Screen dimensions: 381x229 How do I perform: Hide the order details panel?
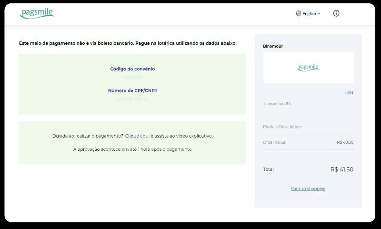(x=349, y=92)
